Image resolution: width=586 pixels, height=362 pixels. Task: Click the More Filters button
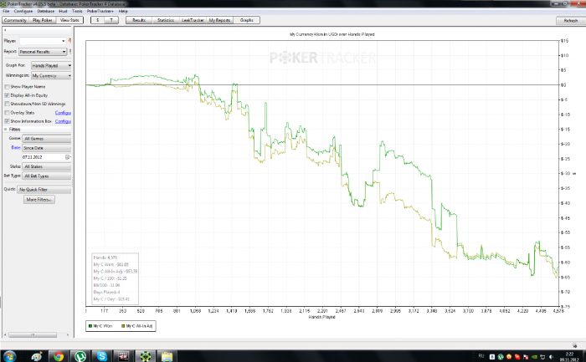click(x=39, y=199)
